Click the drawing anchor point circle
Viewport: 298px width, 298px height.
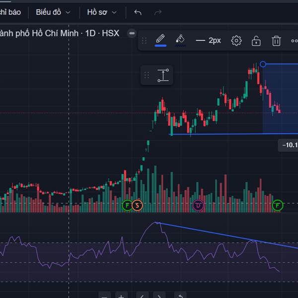point(263,64)
